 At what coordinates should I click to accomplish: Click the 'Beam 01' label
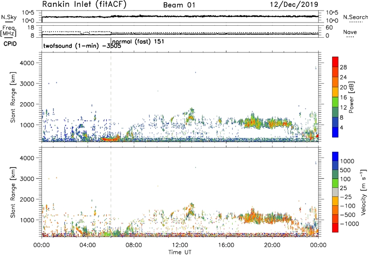179,5
